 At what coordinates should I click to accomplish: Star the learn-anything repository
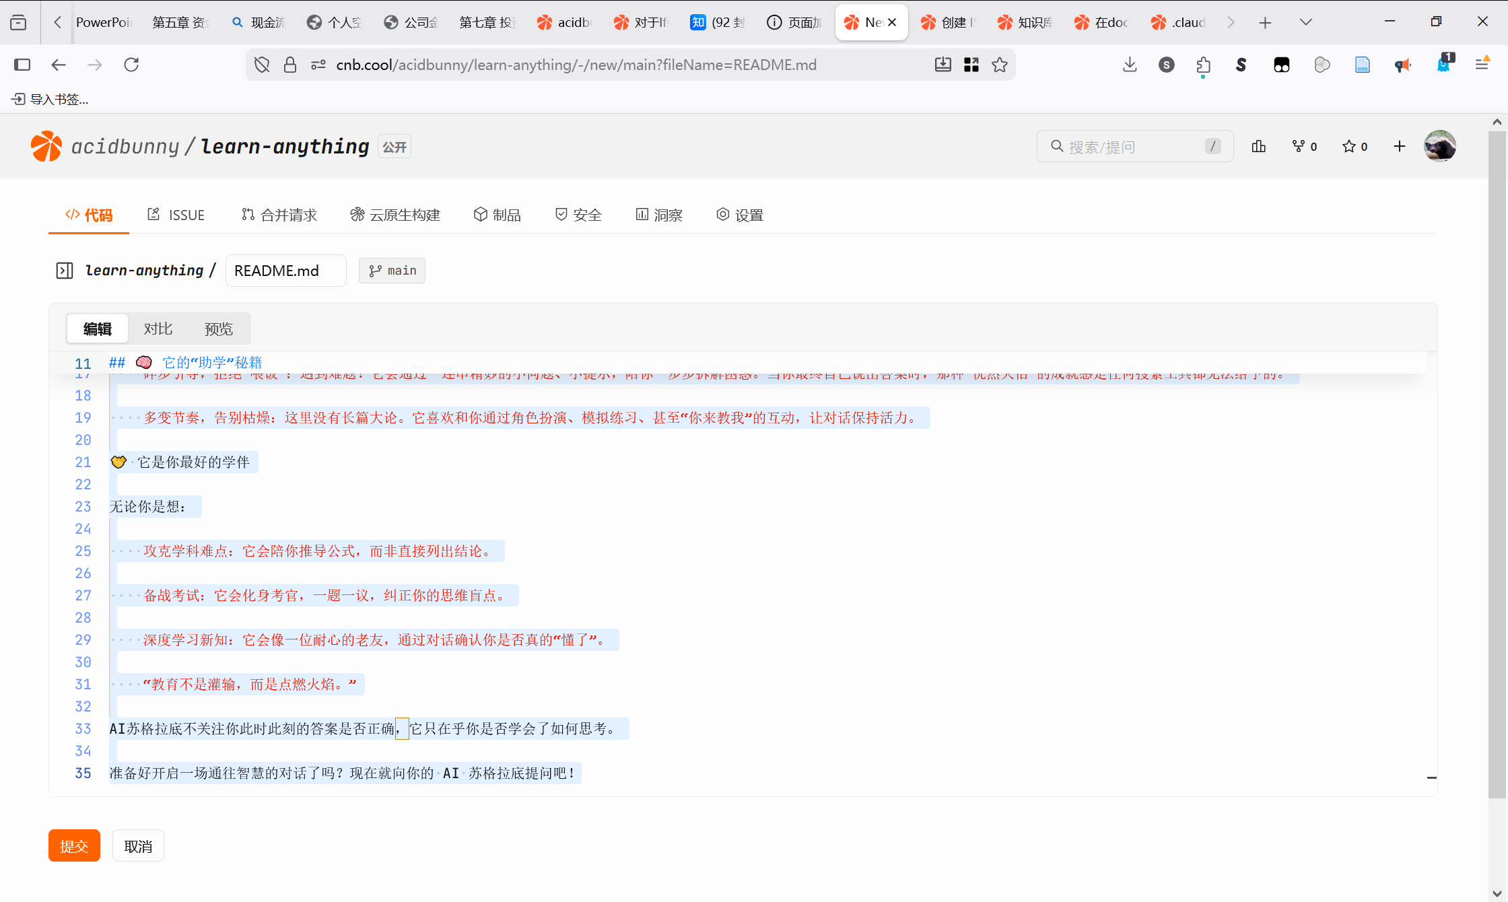[1349, 146]
